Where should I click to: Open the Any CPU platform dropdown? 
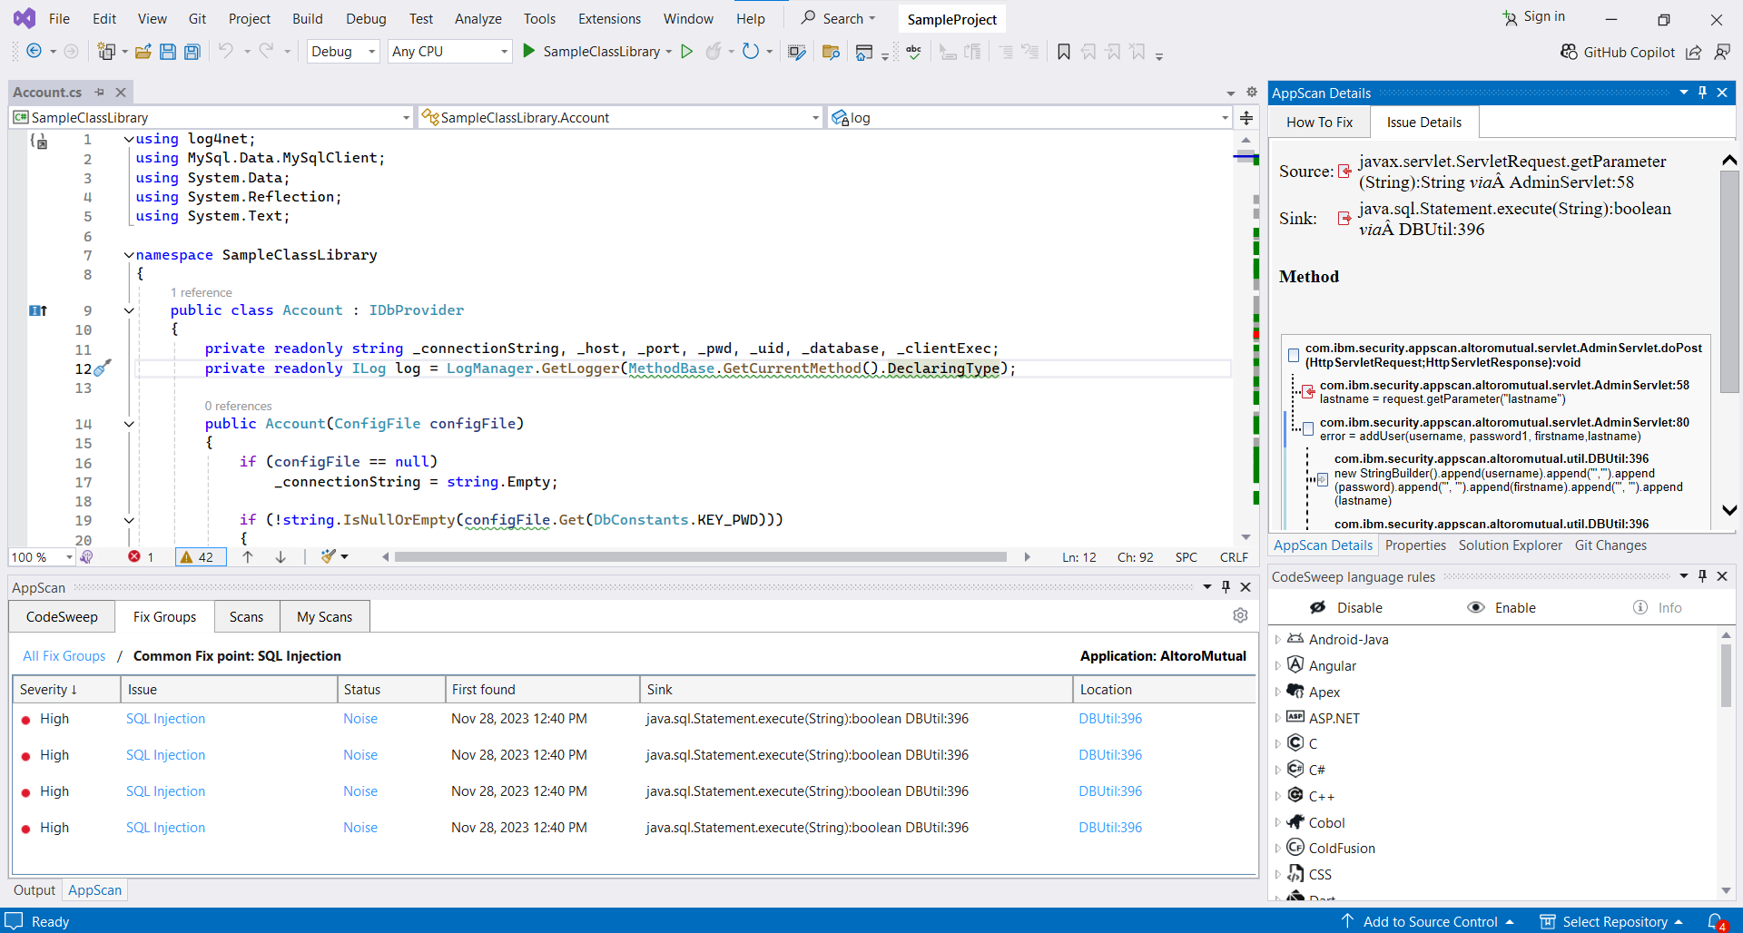449,52
